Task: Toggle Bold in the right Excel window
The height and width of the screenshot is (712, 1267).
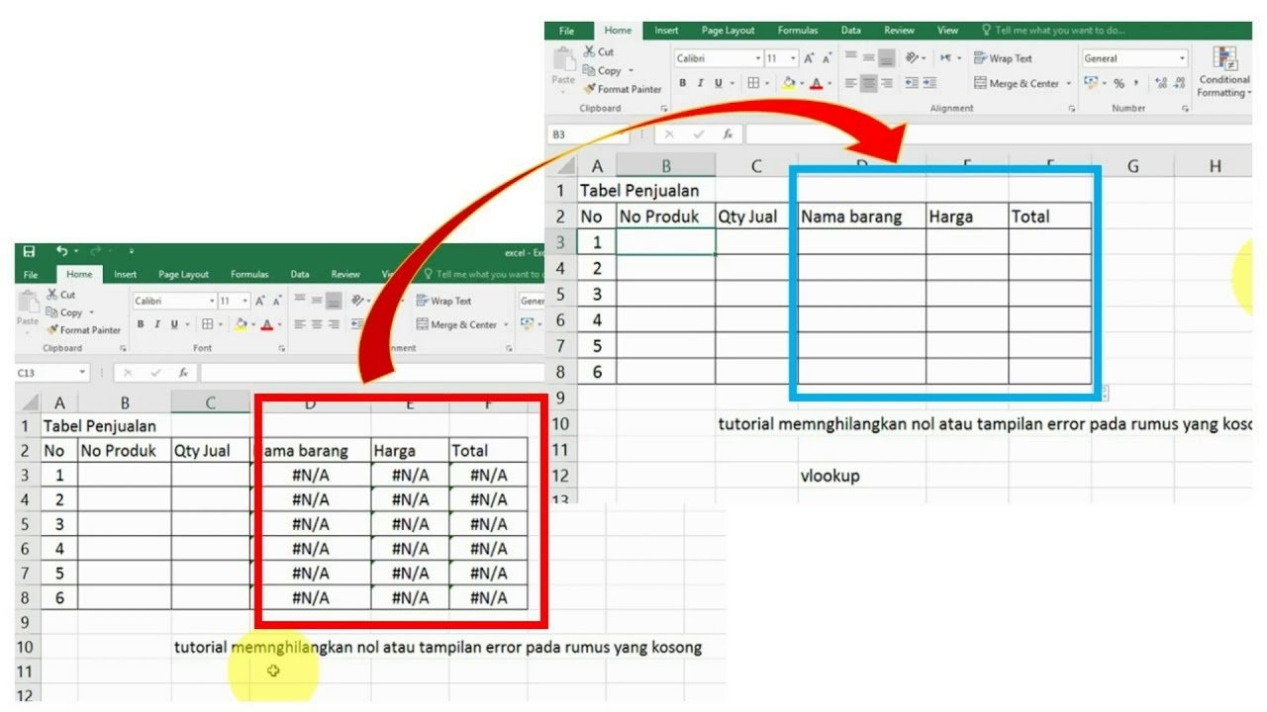Action: [683, 83]
